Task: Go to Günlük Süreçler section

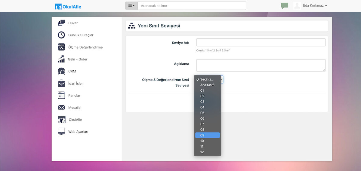Action: [81, 35]
